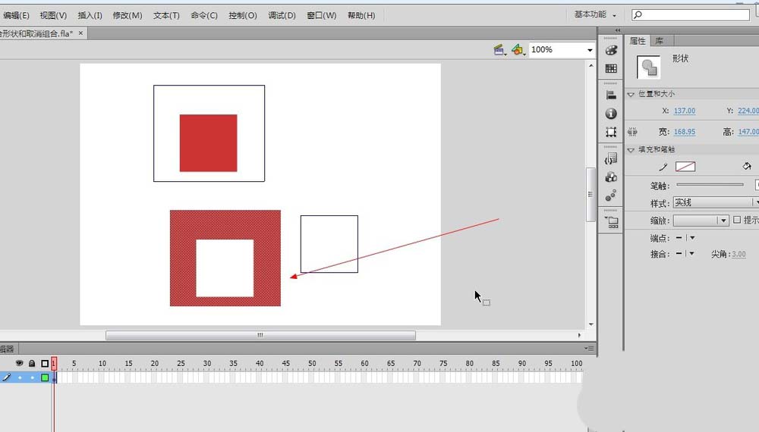Click the stage vertical scrollbar thumb
Image resolution: width=759 pixels, height=432 pixels.
coord(591,194)
